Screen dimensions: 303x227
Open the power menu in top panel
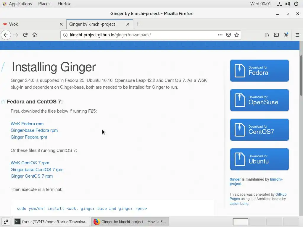click(x=296, y=4)
